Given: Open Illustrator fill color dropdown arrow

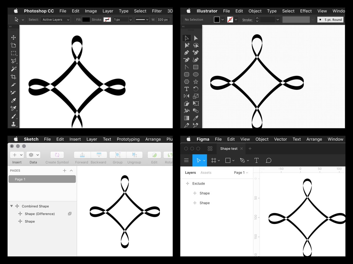Looking at the screenshot, I should 223,20.
